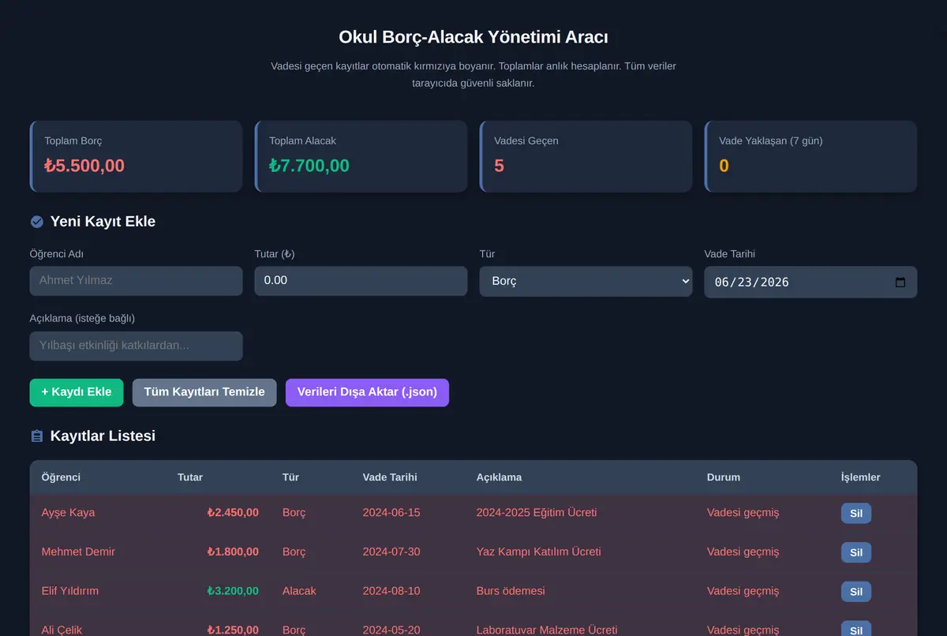Screen dimensions: 947x636
Task: Click the name Elif Yıldırım in the list
Action: click(70, 591)
